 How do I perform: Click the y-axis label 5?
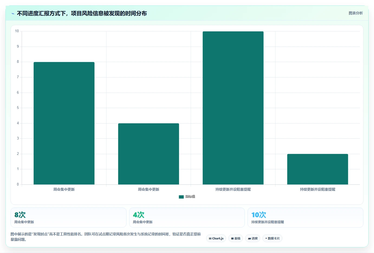[18, 108]
